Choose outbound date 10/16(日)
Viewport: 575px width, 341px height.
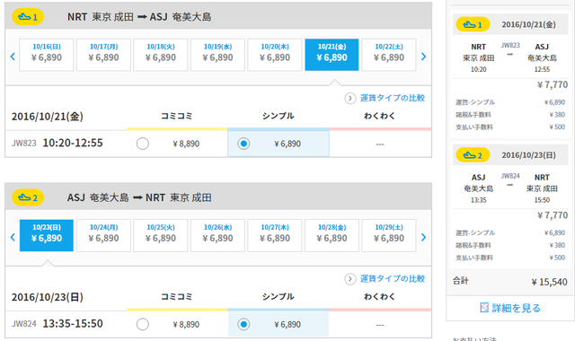click(47, 55)
